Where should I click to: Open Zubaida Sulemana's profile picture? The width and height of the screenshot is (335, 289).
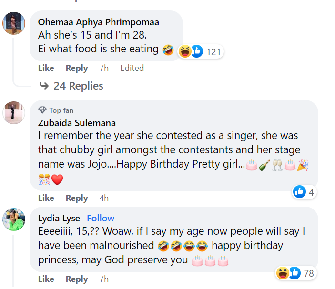pyautogui.click(x=14, y=112)
